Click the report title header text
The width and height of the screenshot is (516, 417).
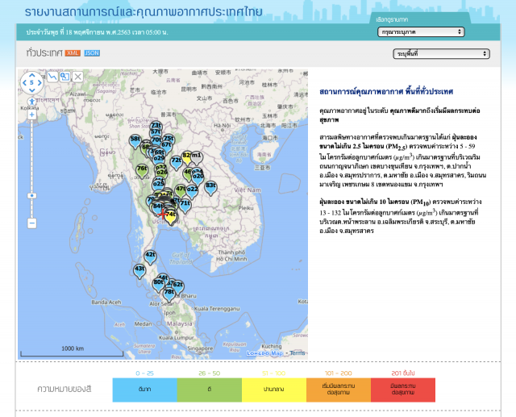click(x=144, y=12)
